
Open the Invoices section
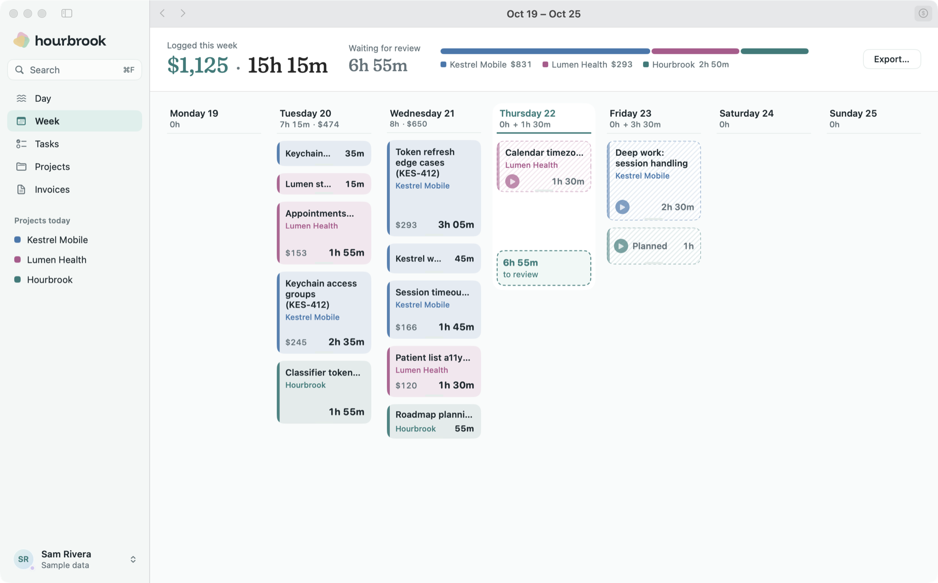(x=75, y=189)
